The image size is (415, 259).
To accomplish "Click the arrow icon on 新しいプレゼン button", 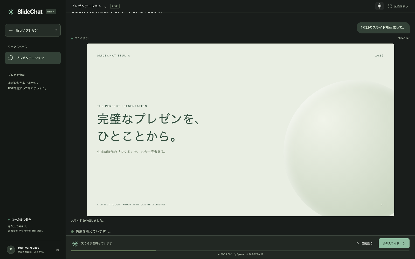I will [56, 30].
